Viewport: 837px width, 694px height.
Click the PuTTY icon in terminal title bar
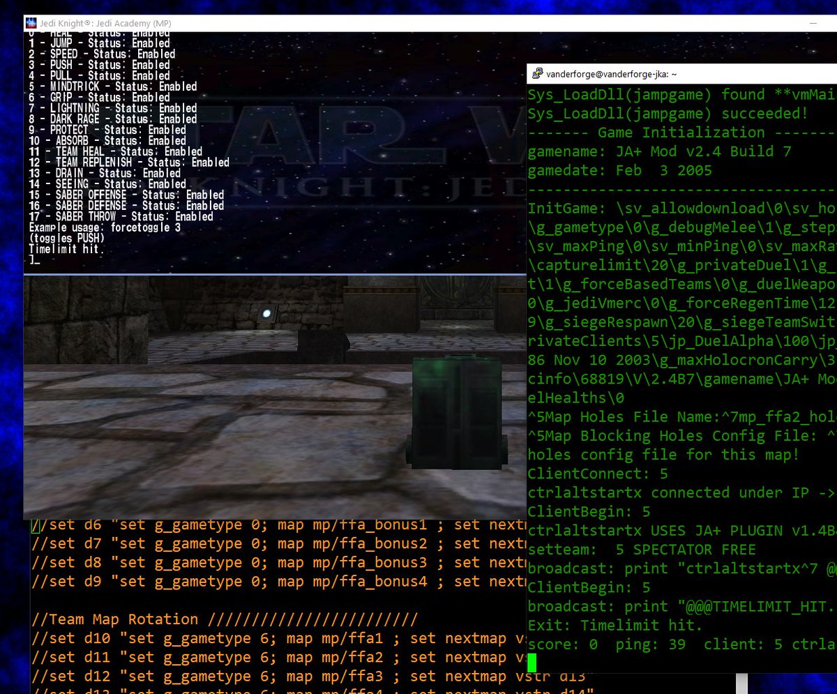coord(537,73)
